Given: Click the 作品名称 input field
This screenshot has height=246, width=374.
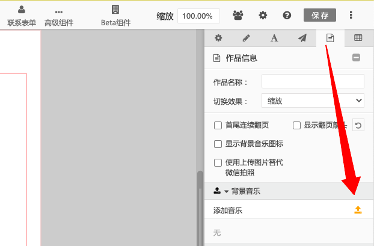Looking at the screenshot, I should 313,81.
